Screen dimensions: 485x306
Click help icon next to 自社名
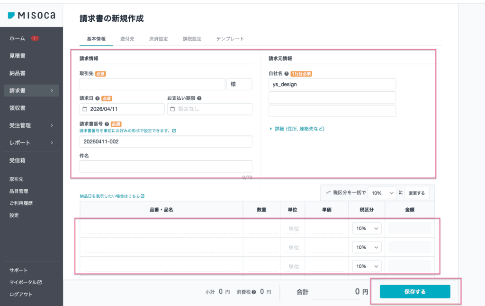[287, 74]
